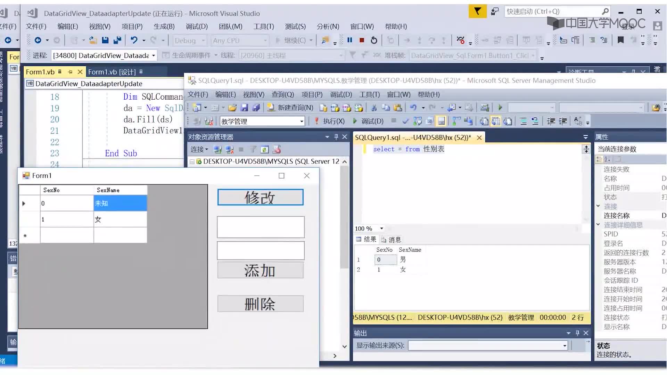Click Object Explorer filter icon
Screen dimensions: 667x375
(253, 150)
